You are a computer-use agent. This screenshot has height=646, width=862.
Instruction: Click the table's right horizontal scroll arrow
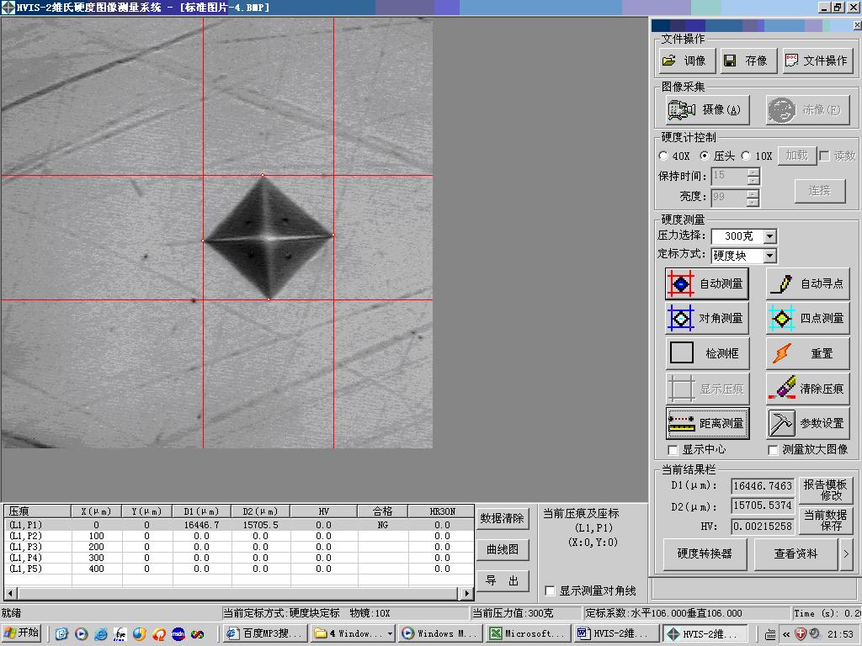click(467, 593)
